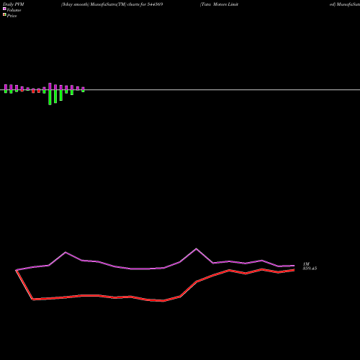
Task: Click the 'Price' legend label
Action: 12,16
